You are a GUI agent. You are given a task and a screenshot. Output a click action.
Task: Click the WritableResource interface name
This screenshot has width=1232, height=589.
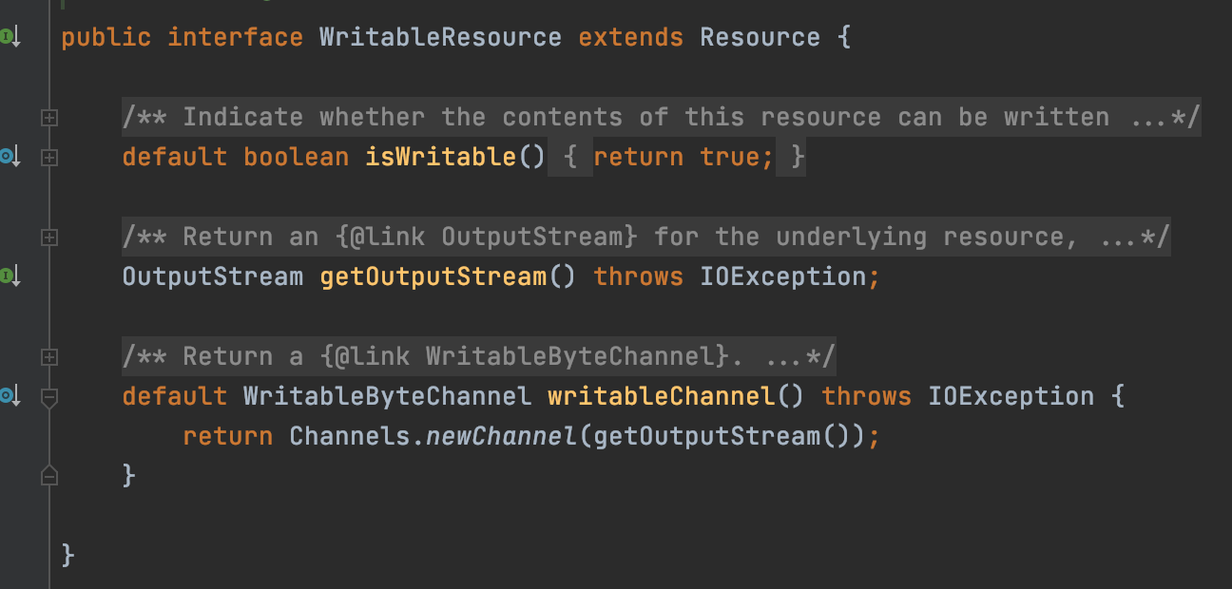tap(440, 37)
